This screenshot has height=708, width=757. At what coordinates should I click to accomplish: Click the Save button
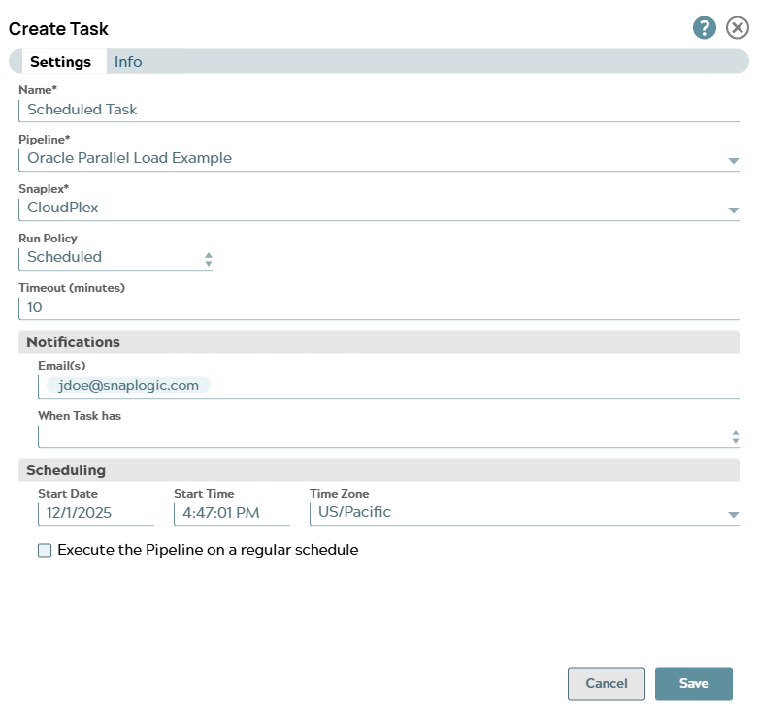tap(693, 684)
